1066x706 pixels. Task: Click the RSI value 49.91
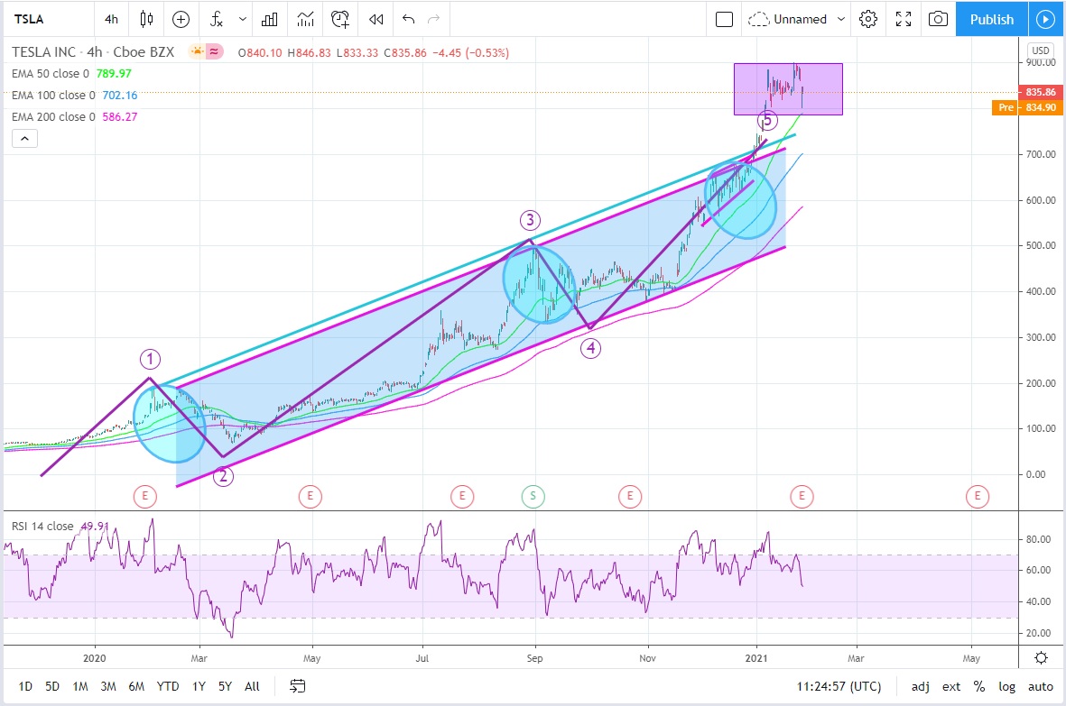pos(95,526)
